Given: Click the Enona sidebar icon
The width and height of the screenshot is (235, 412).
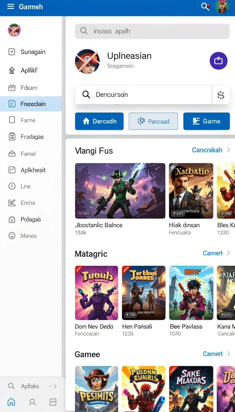Looking at the screenshot, I should coord(12,203).
